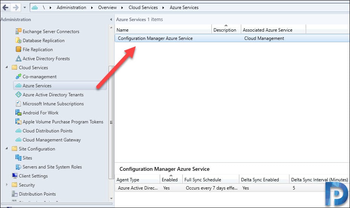Sort by Enabled column header
The height and width of the screenshot is (208, 350).
(171, 179)
